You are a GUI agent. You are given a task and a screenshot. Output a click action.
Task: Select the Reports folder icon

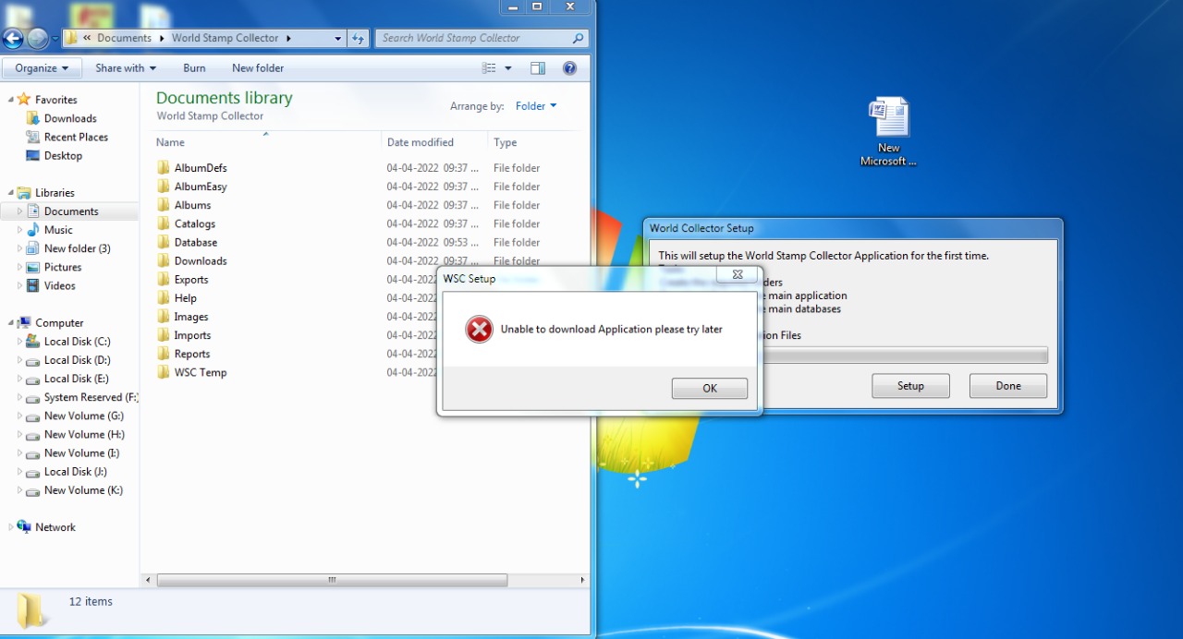coord(164,354)
